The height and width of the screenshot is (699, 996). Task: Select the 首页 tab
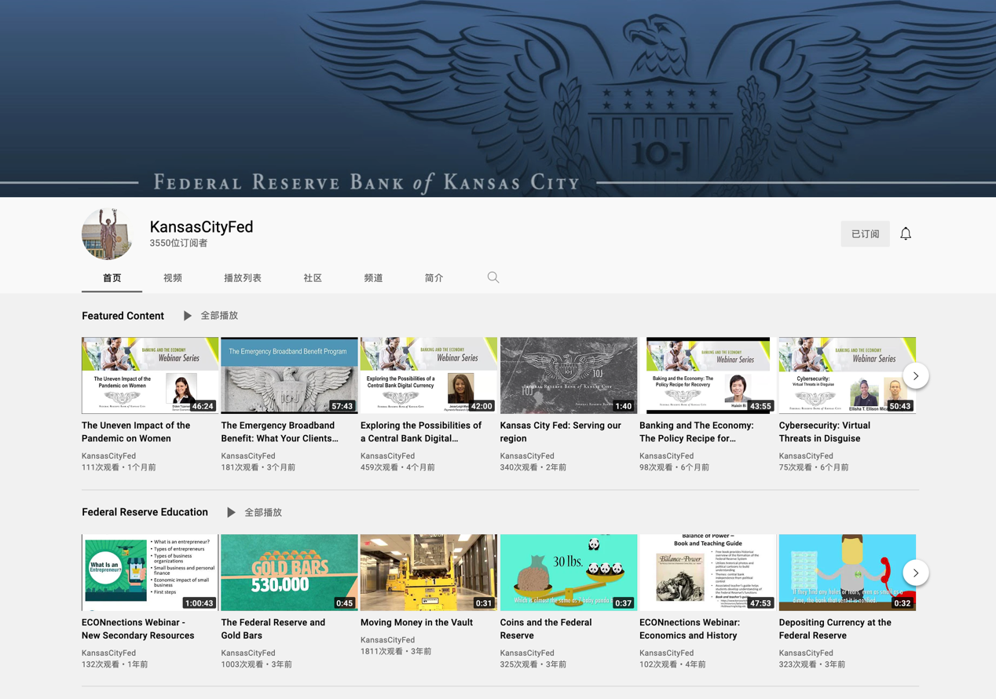(x=112, y=278)
